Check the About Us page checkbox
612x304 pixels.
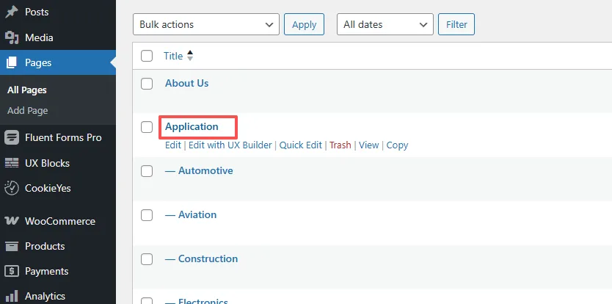[147, 83]
